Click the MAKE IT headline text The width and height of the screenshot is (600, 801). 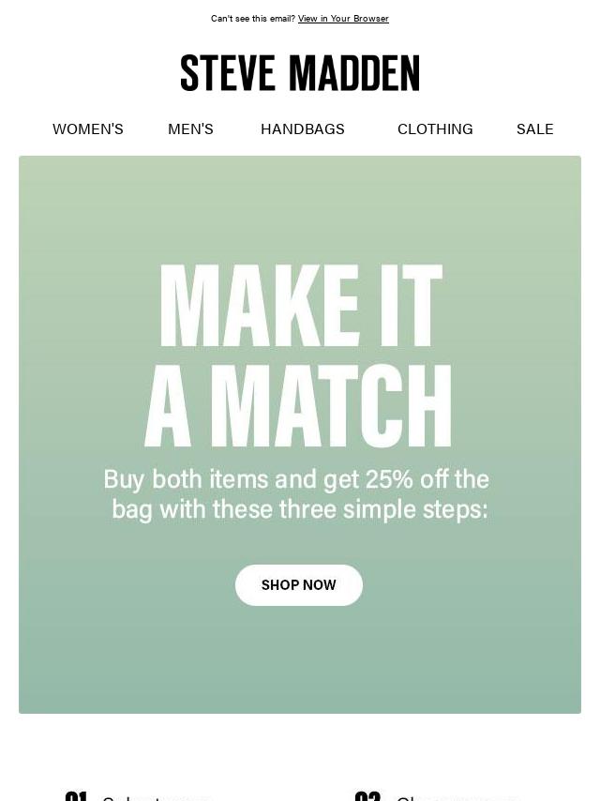tap(301, 306)
